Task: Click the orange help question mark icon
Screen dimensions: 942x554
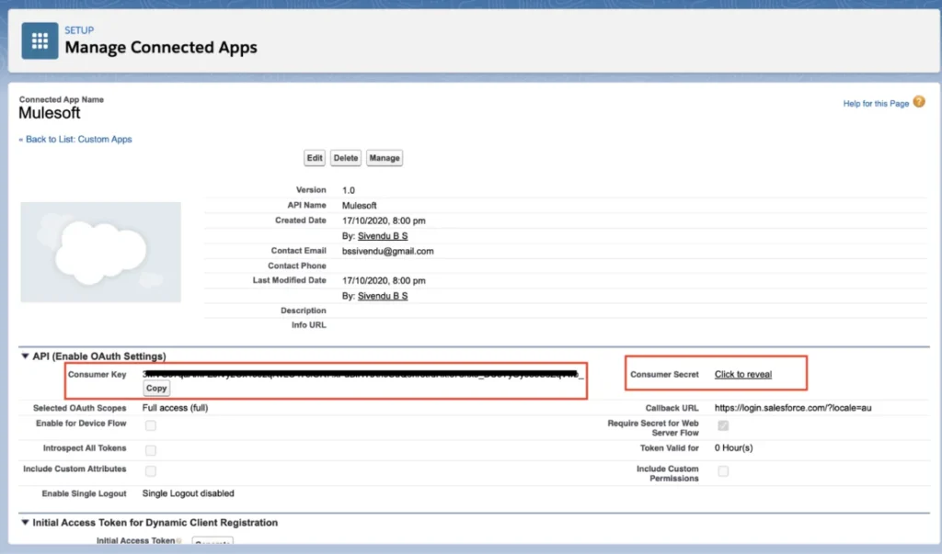Action: click(x=919, y=103)
